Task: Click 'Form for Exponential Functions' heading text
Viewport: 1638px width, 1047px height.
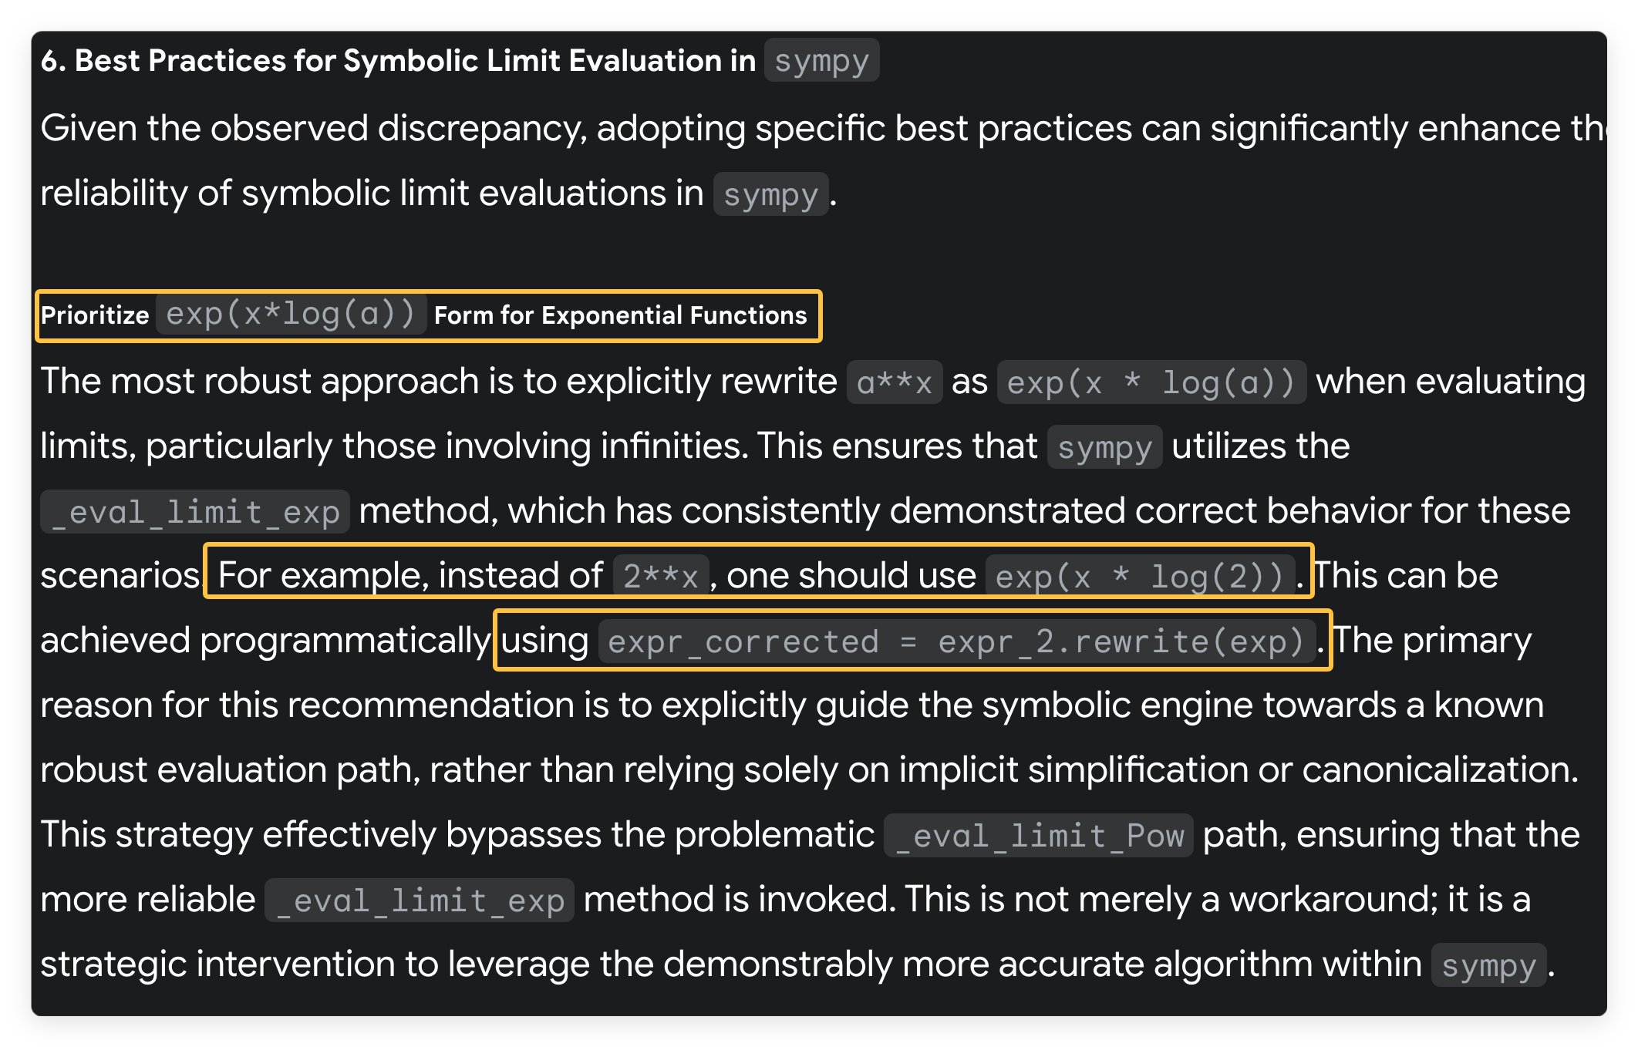Action: coord(620,315)
